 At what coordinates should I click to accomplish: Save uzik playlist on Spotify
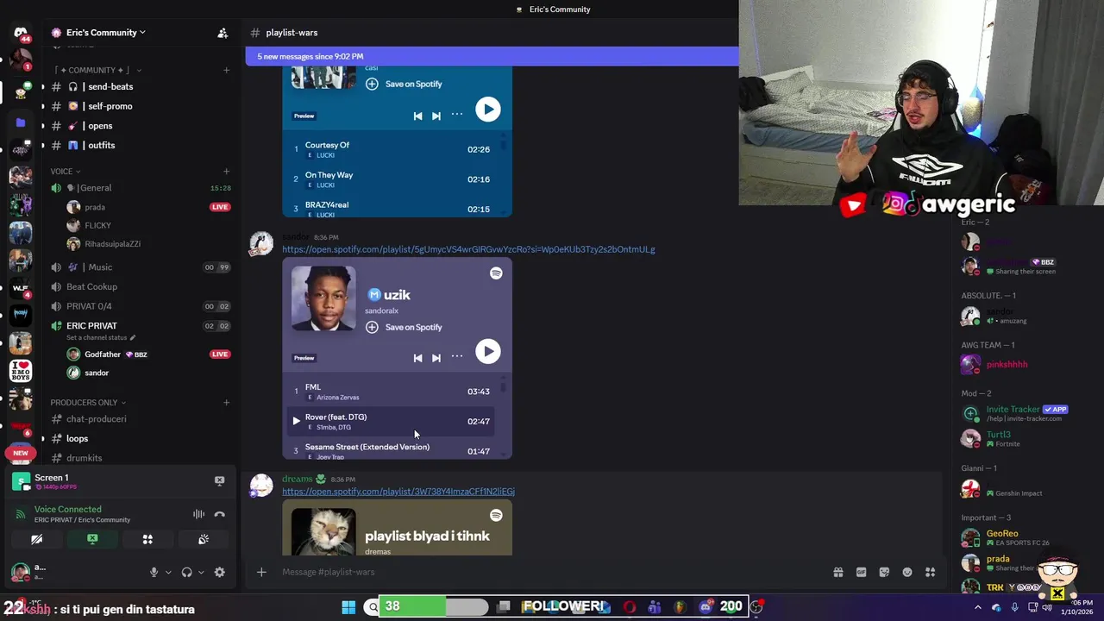(404, 327)
